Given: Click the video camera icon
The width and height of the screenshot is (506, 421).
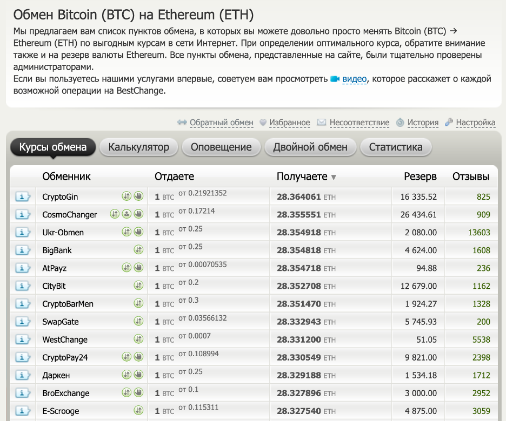Looking at the screenshot, I should tap(335, 79).
